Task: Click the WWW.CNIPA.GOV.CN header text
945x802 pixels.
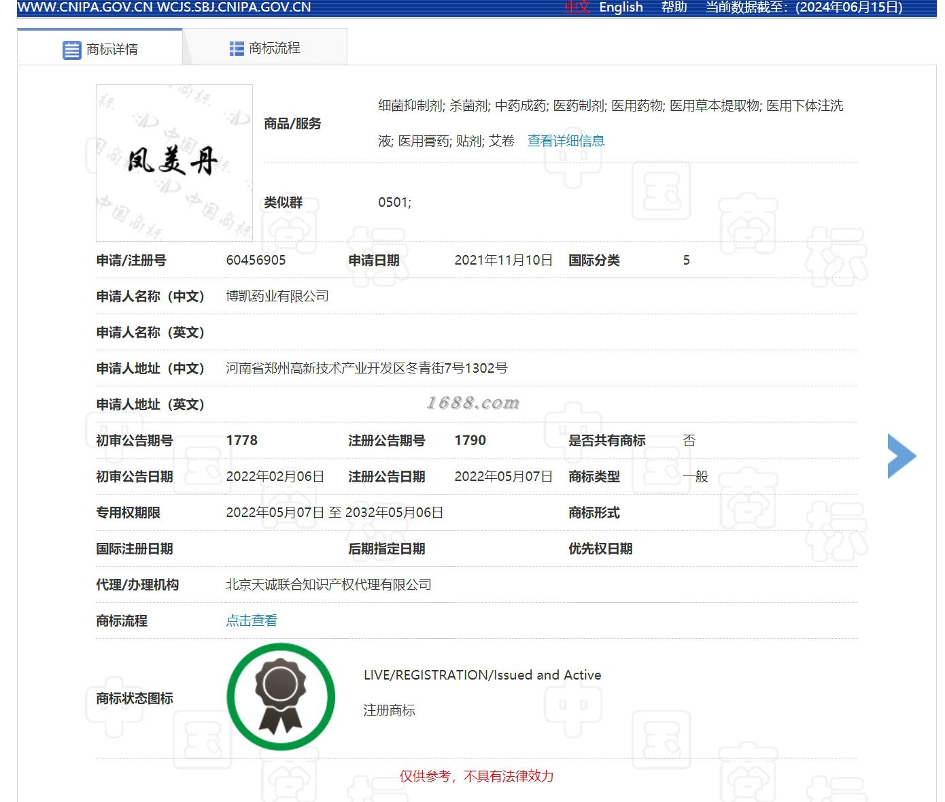Action: [x=86, y=7]
